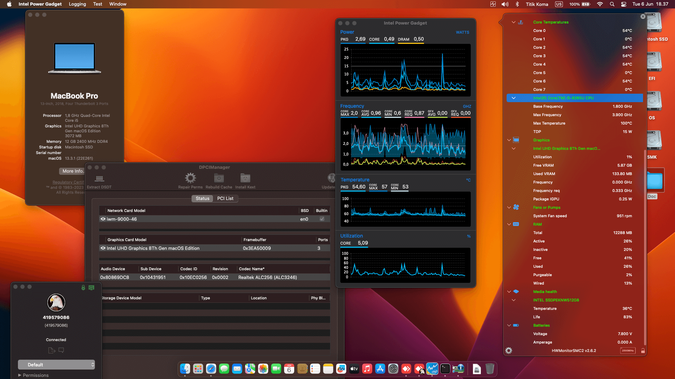Click the eye icon beside iwm-9000-46
Screen dimensions: 675x379
click(x=103, y=219)
